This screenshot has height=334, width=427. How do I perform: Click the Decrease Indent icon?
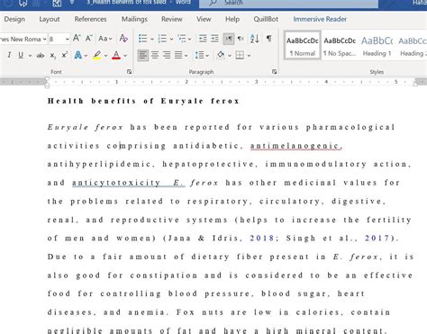point(203,39)
